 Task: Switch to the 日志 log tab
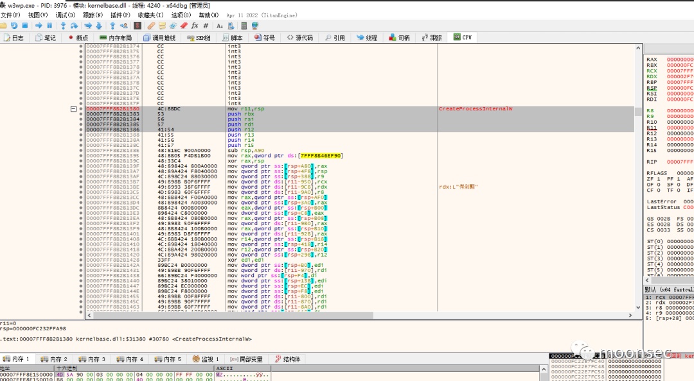tap(13, 38)
